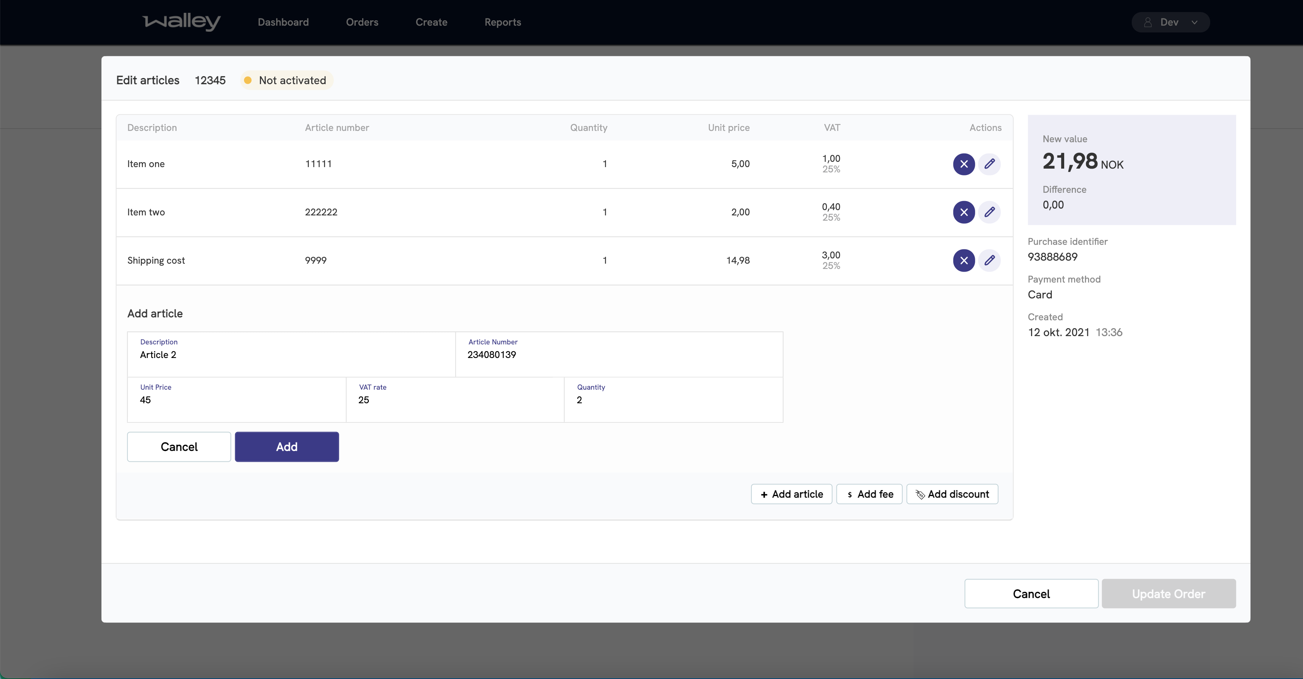Click the Quantity column header

pyautogui.click(x=589, y=128)
